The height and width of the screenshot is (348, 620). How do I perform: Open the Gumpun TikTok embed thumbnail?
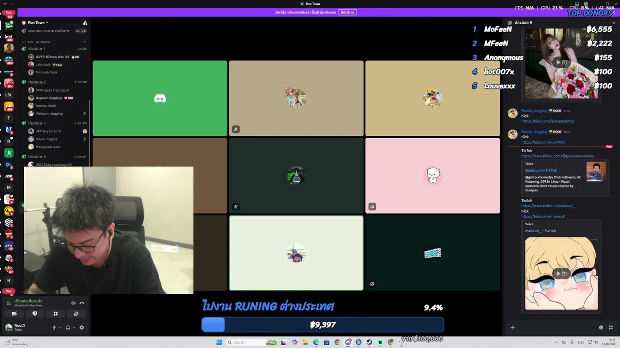click(596, 172)
